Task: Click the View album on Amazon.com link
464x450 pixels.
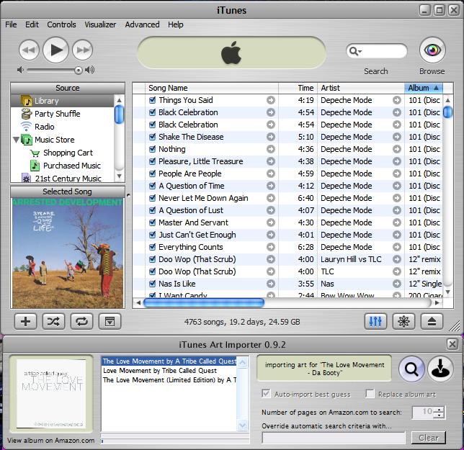Action: [51, 440]
